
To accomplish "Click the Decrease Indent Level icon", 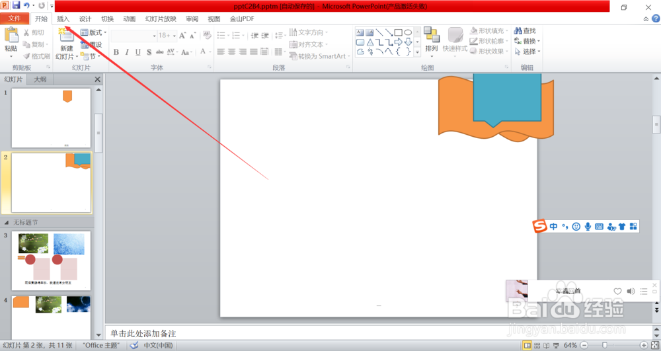I will (x=254, y=36).
